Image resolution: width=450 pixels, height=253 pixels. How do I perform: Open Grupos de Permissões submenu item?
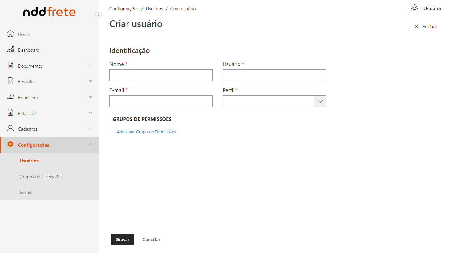pyautogui.click(x=41, y=177)
